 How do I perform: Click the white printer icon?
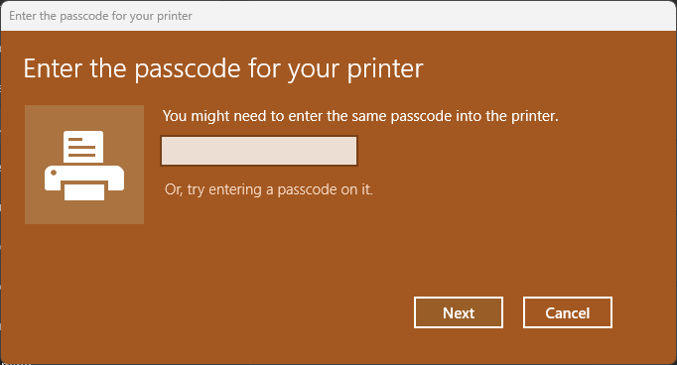pyautogui.click(x=84, y=166)
